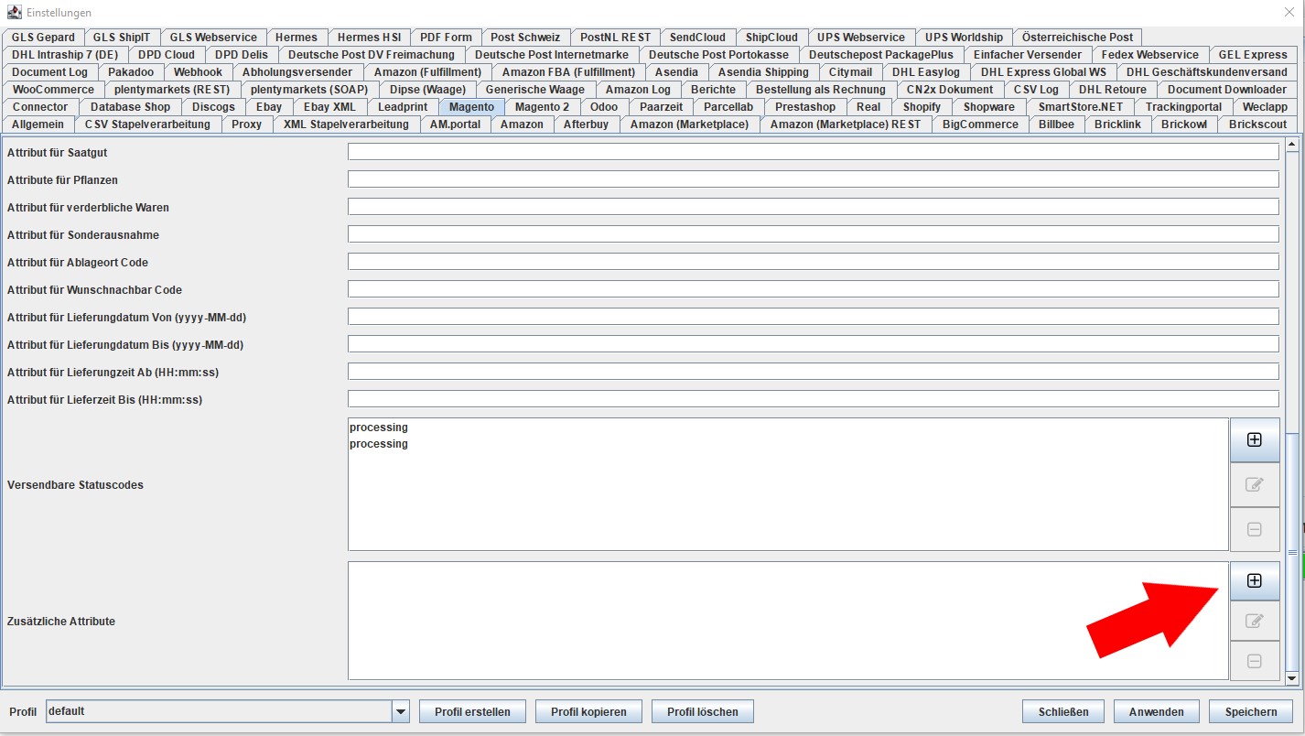Click the Einstellungen window title icon
This screenshot has height=736, width=1305.
[x=14, y=12]
